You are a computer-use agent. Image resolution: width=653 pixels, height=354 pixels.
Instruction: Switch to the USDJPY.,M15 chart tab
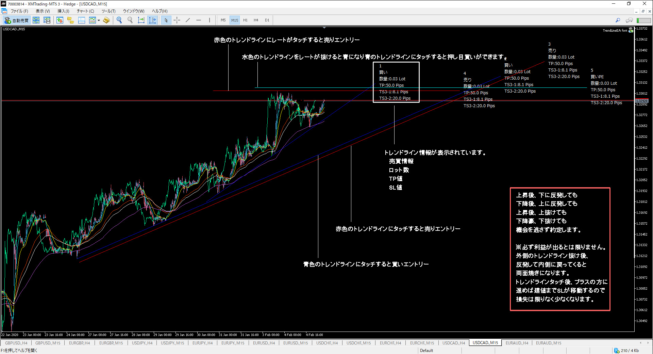[x=172, y=343]
